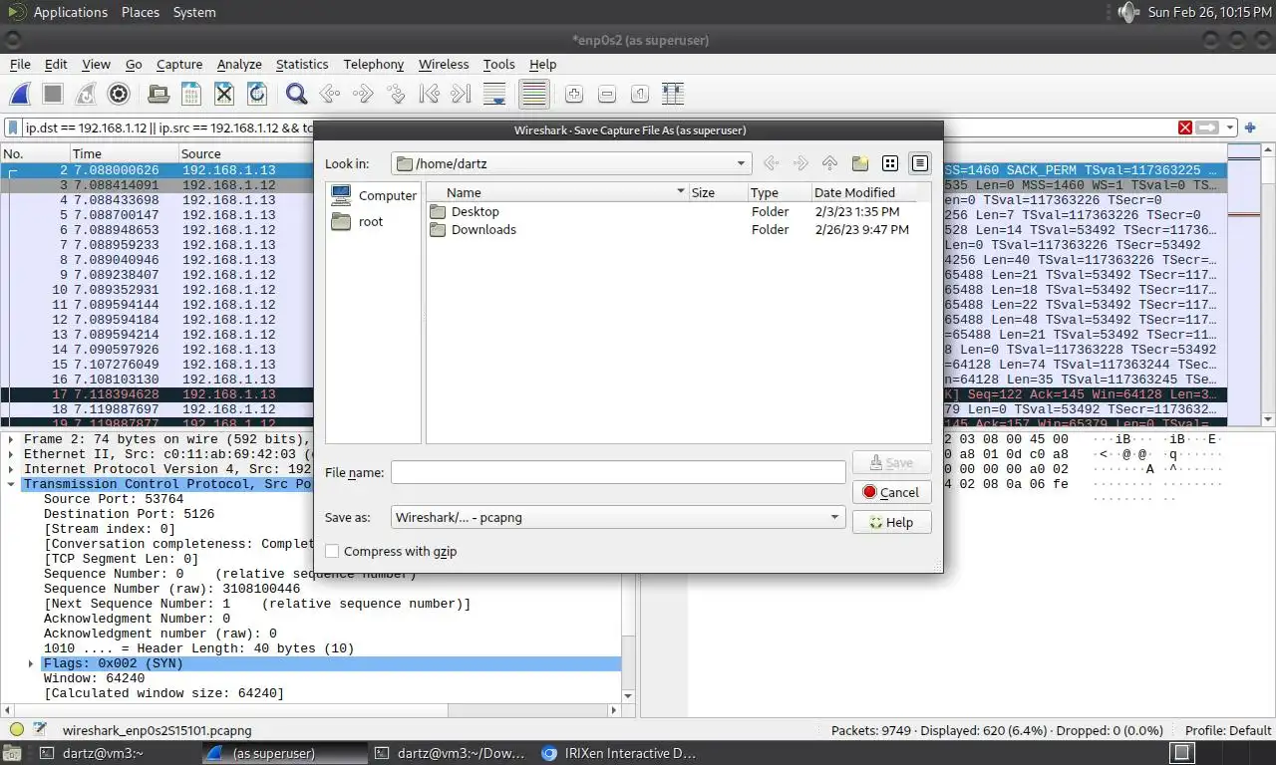Start capturing packets with the shark fin icon

click(x=20, y=94)
